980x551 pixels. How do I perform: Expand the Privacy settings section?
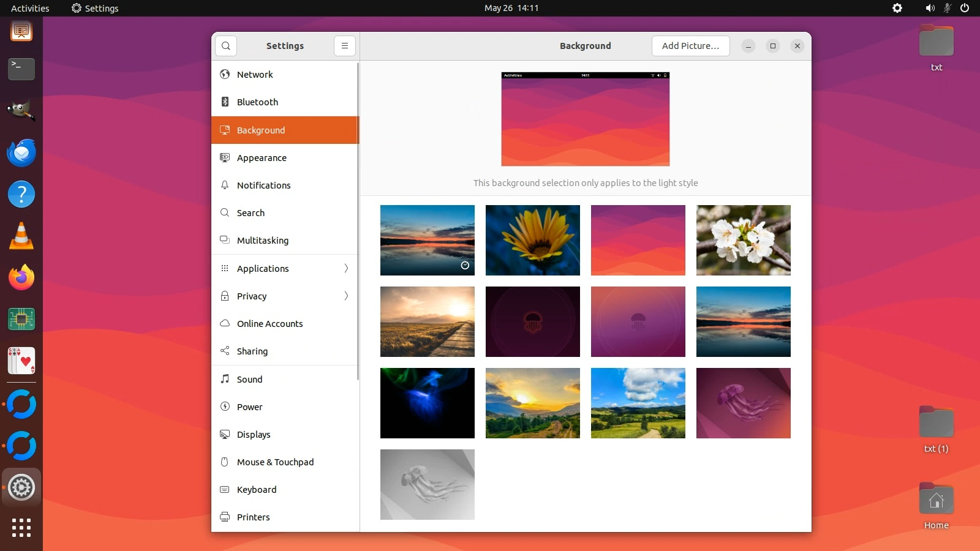click(x=285, y=296)
